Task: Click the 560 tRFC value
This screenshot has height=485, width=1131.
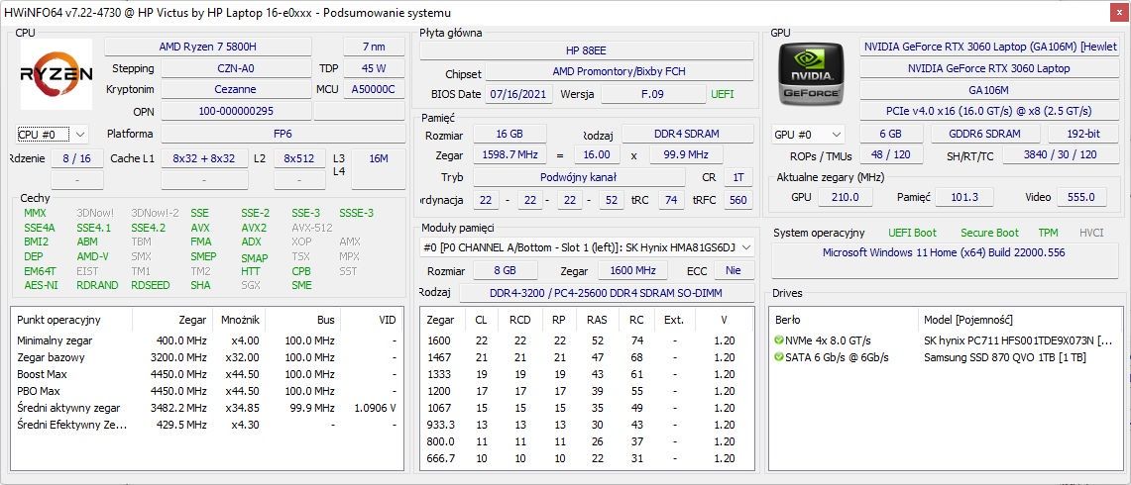Action: click(737, 200)
